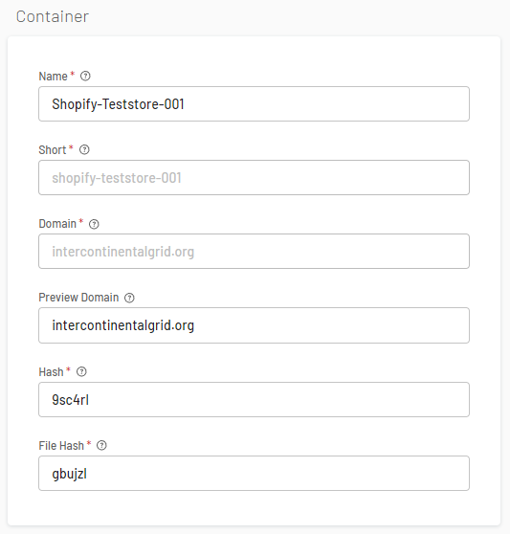Click the Short field label text

pos(53,150)
